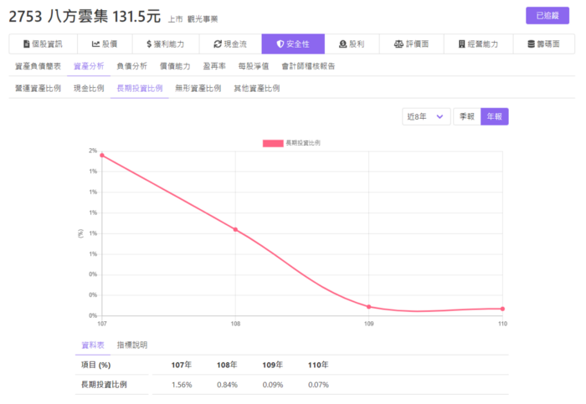
Task: Open the 籌碼面 tab
Action: coord(544,44)
